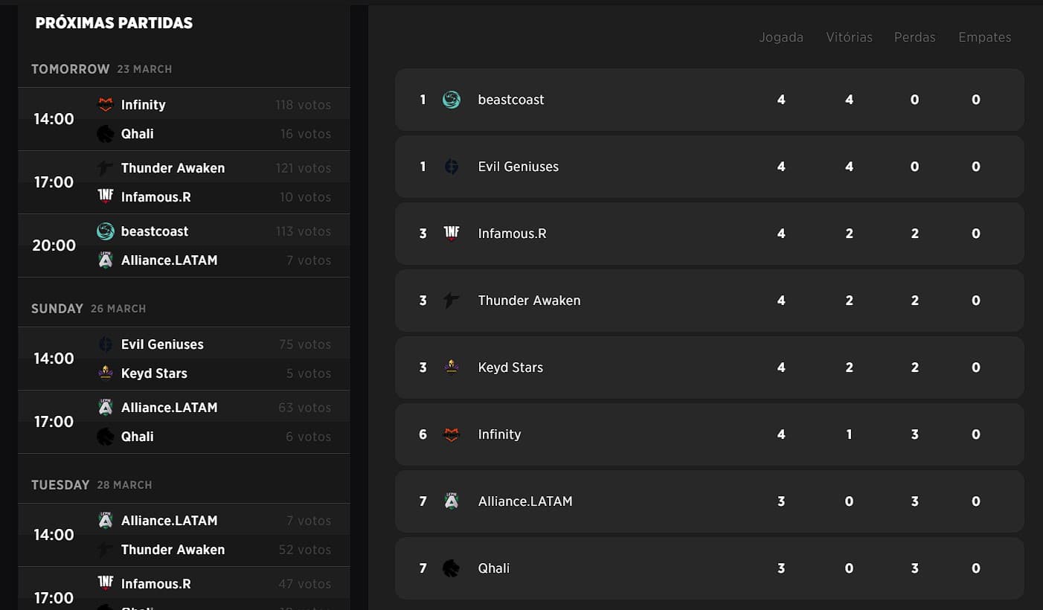Viewport: 1043px width, 610px height.
Task: Sort by the Jogada column header
Action: point(781,37)
